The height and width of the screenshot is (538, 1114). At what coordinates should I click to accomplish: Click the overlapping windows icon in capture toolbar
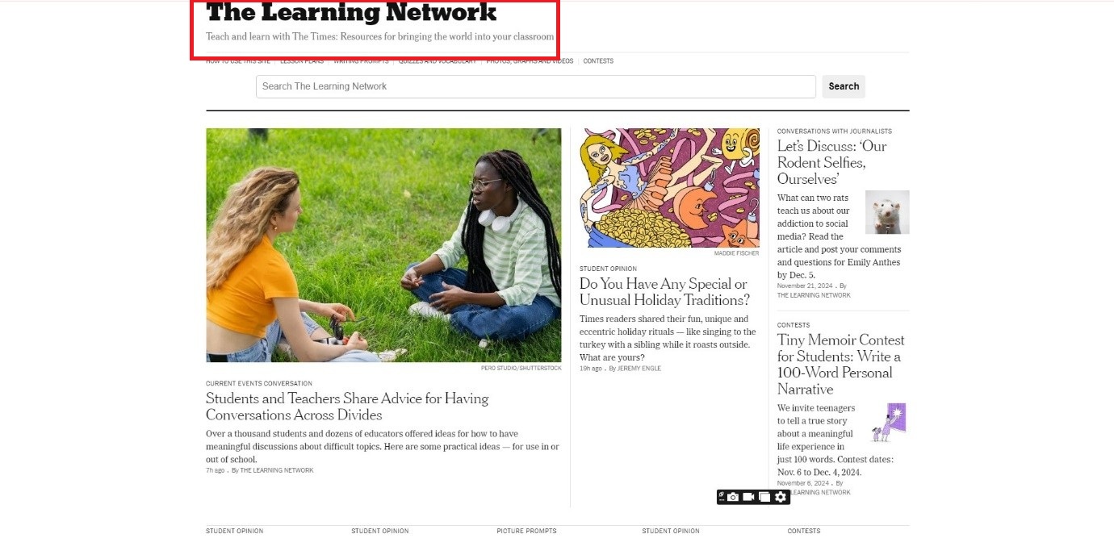[x=764, y=497]
